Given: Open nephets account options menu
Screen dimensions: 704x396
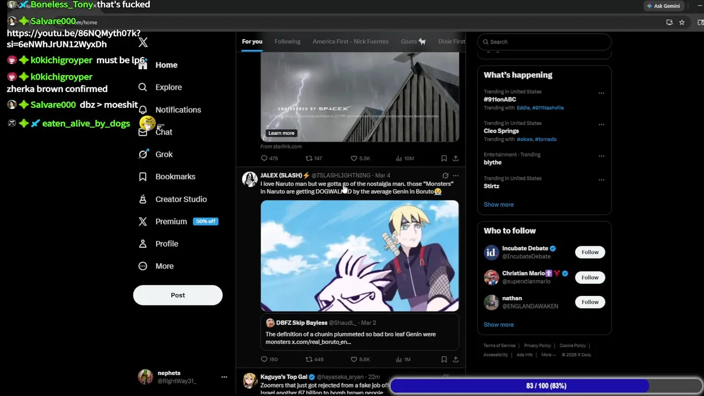Looking at the screenshot, I should pyautogui.click(x=224, y=377).
